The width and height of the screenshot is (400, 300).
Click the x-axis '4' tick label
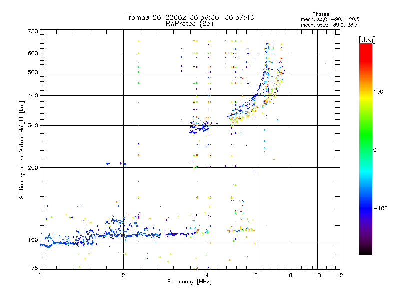207,275
